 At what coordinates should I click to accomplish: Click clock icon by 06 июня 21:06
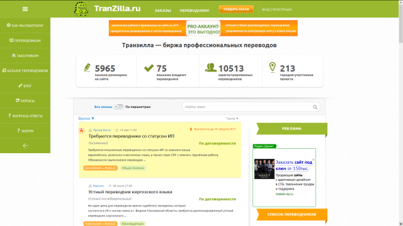[110, 186]
